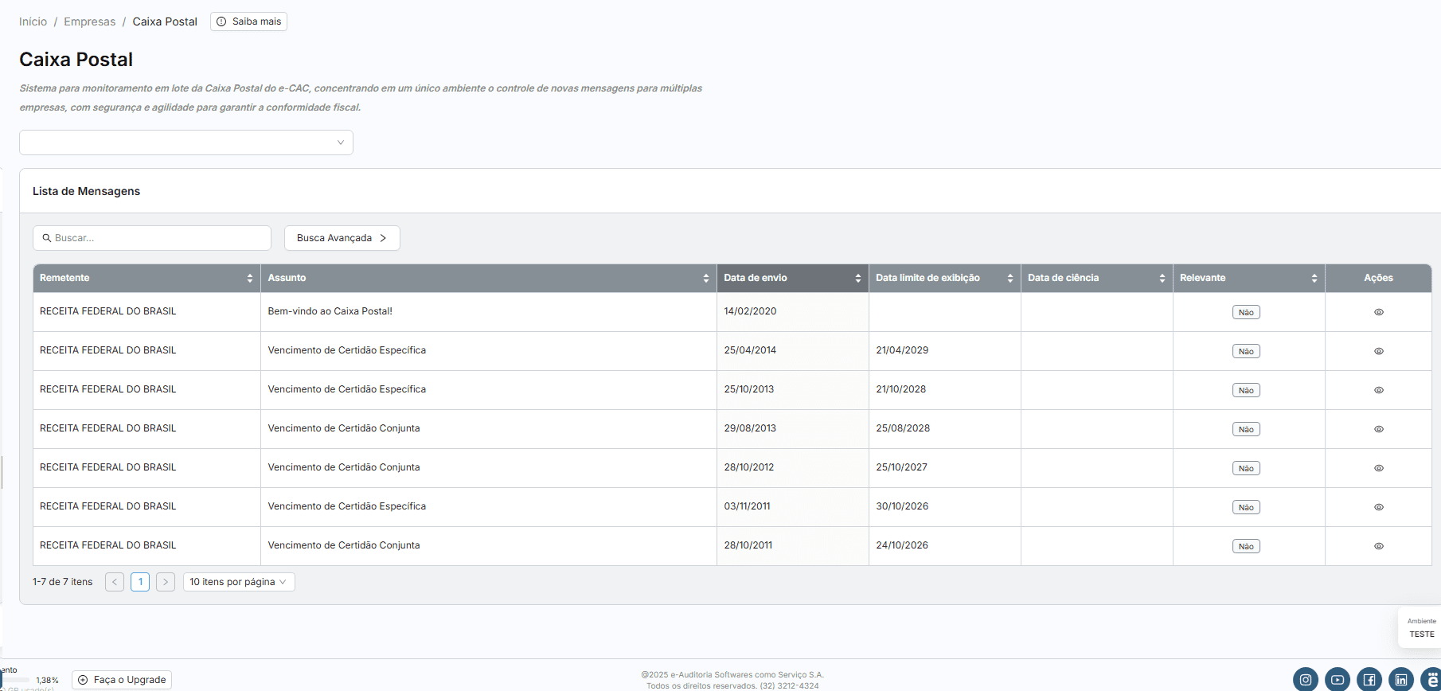Select limit date cell 21/04/2029

[x=945, y=350]
